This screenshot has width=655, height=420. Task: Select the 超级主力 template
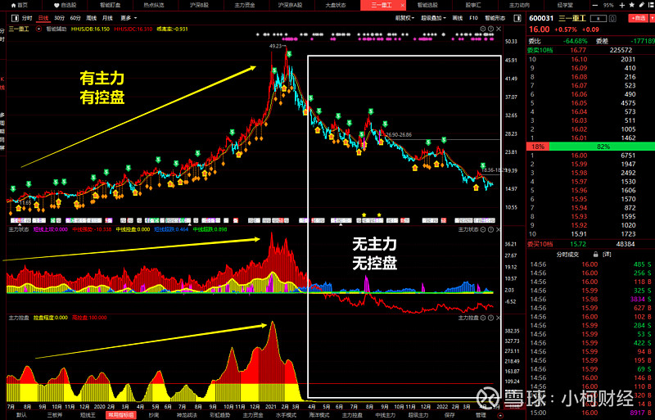tap(418, 415)
